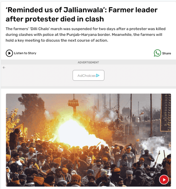Click the back arrow in advertisement area
The height and width of the screenshot is (189, 176).
coord(4,68)
